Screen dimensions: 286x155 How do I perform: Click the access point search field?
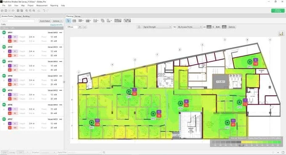click(18, 21)
